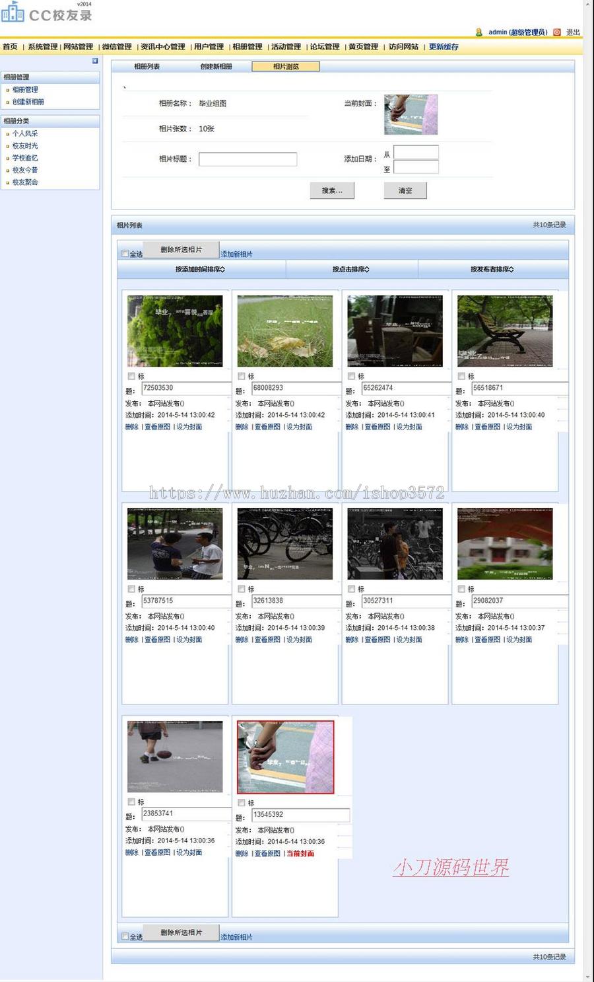Click the 相片标题 text input field

point(247,159)
